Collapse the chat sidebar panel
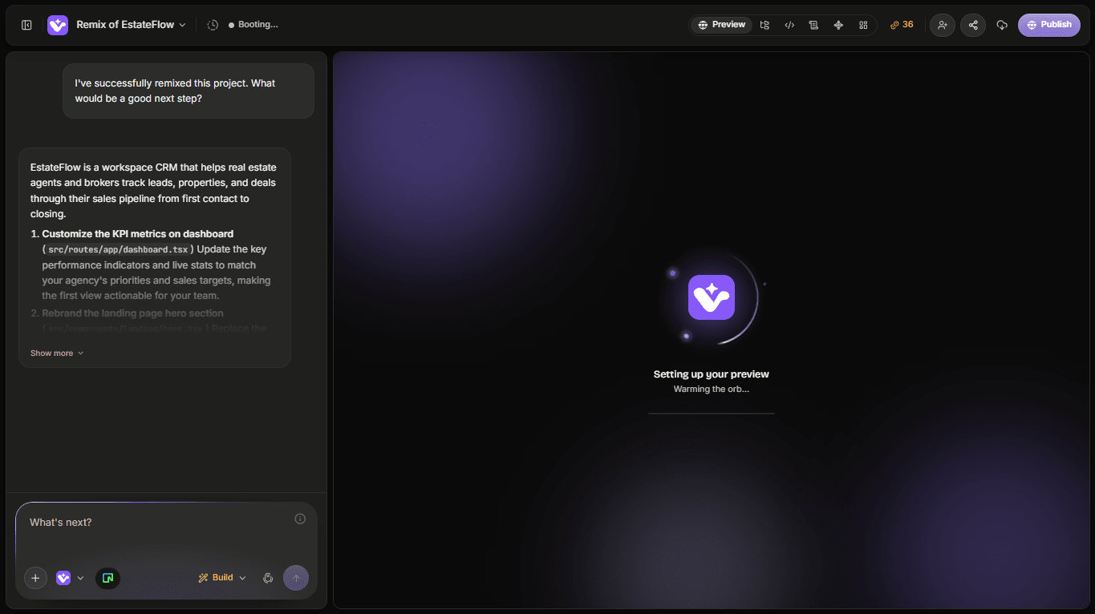 pyautogui.click(x=26, y=25)
